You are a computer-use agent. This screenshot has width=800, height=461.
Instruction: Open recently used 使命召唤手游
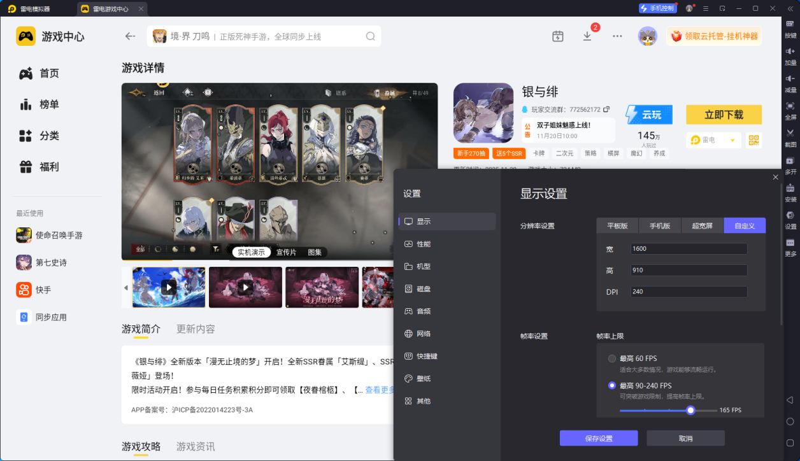[50, 236]
